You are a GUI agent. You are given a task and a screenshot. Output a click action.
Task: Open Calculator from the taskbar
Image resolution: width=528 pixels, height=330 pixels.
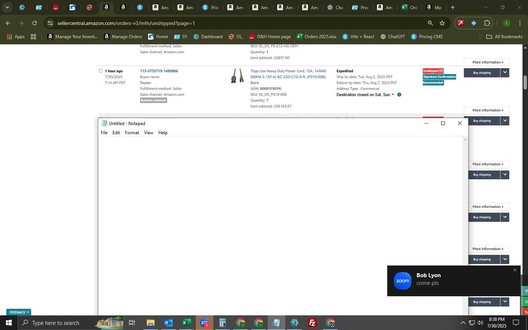(222, 323)
